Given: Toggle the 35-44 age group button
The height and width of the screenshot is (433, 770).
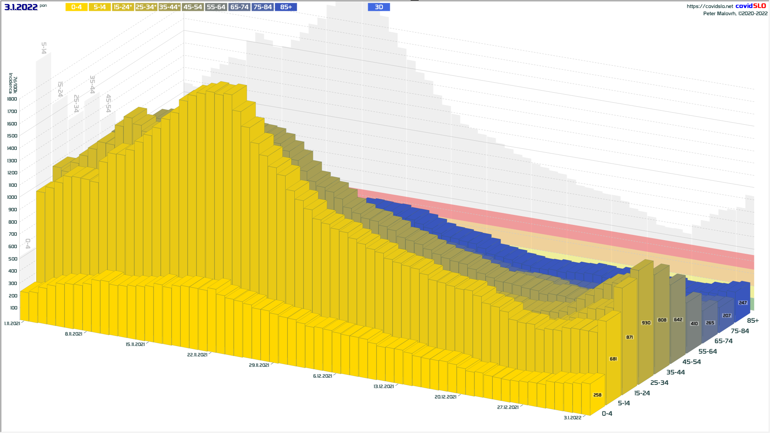Looking at the screenshot, I should coord(169,7).
